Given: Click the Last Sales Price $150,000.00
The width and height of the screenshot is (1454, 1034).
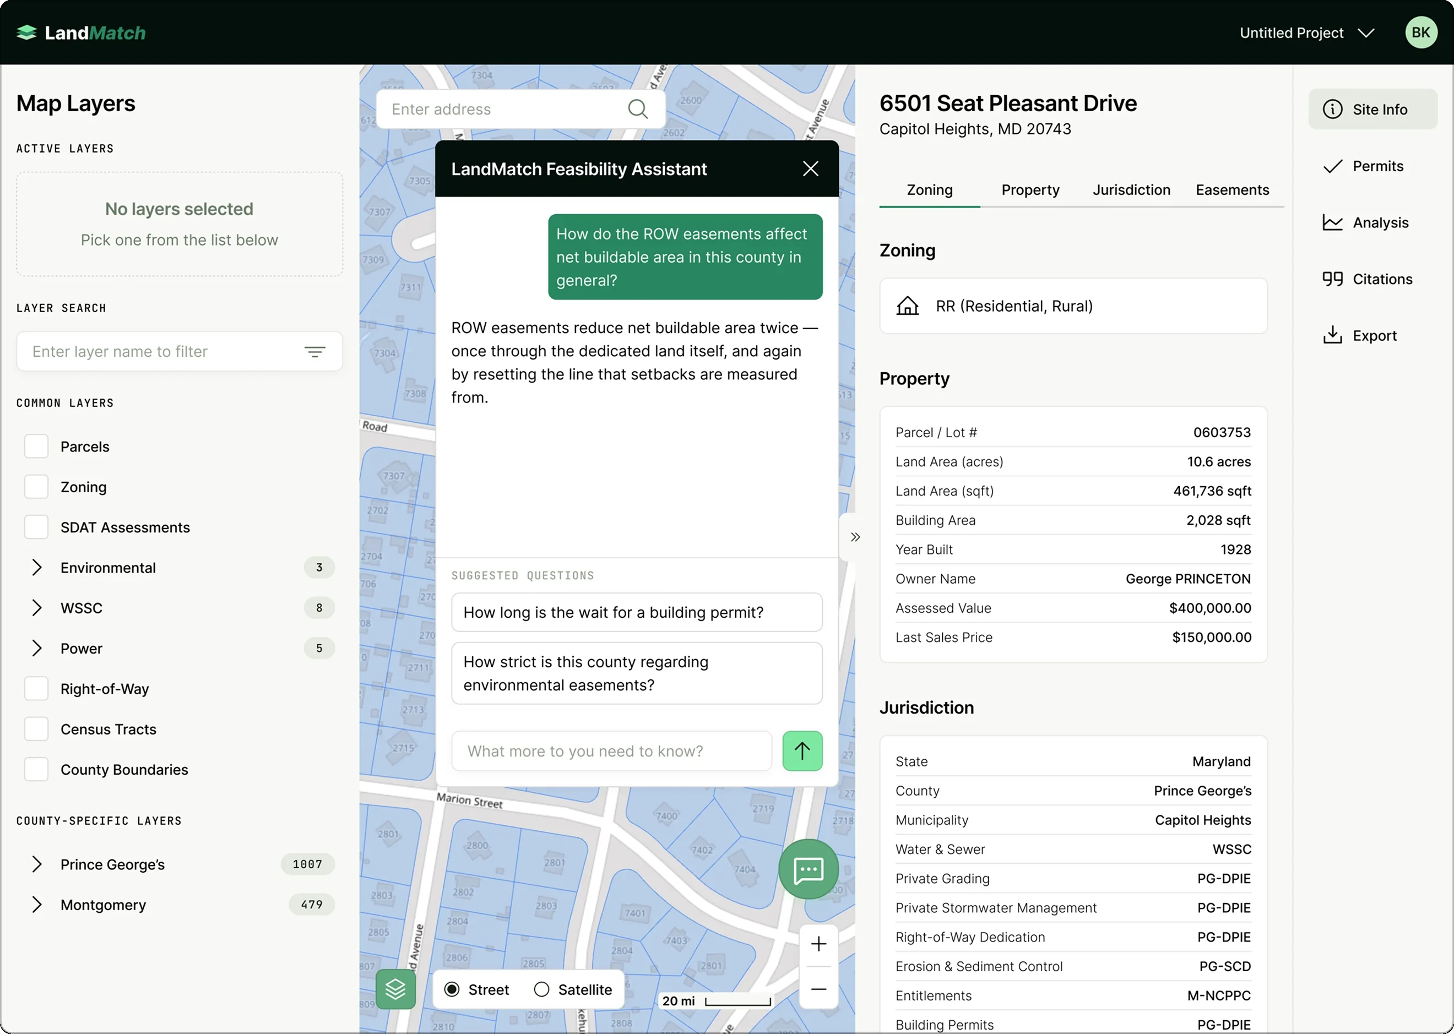Looking at the screenshot, I should tap(1211, 638).
